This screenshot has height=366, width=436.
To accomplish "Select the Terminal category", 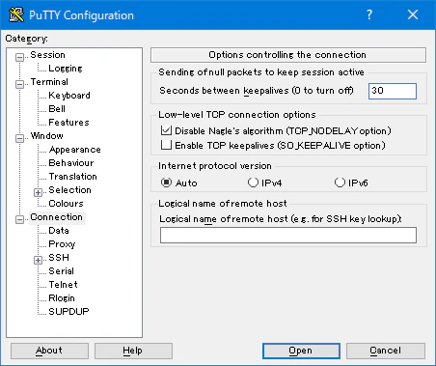I will pyautogui.click(x=49, y=82).
